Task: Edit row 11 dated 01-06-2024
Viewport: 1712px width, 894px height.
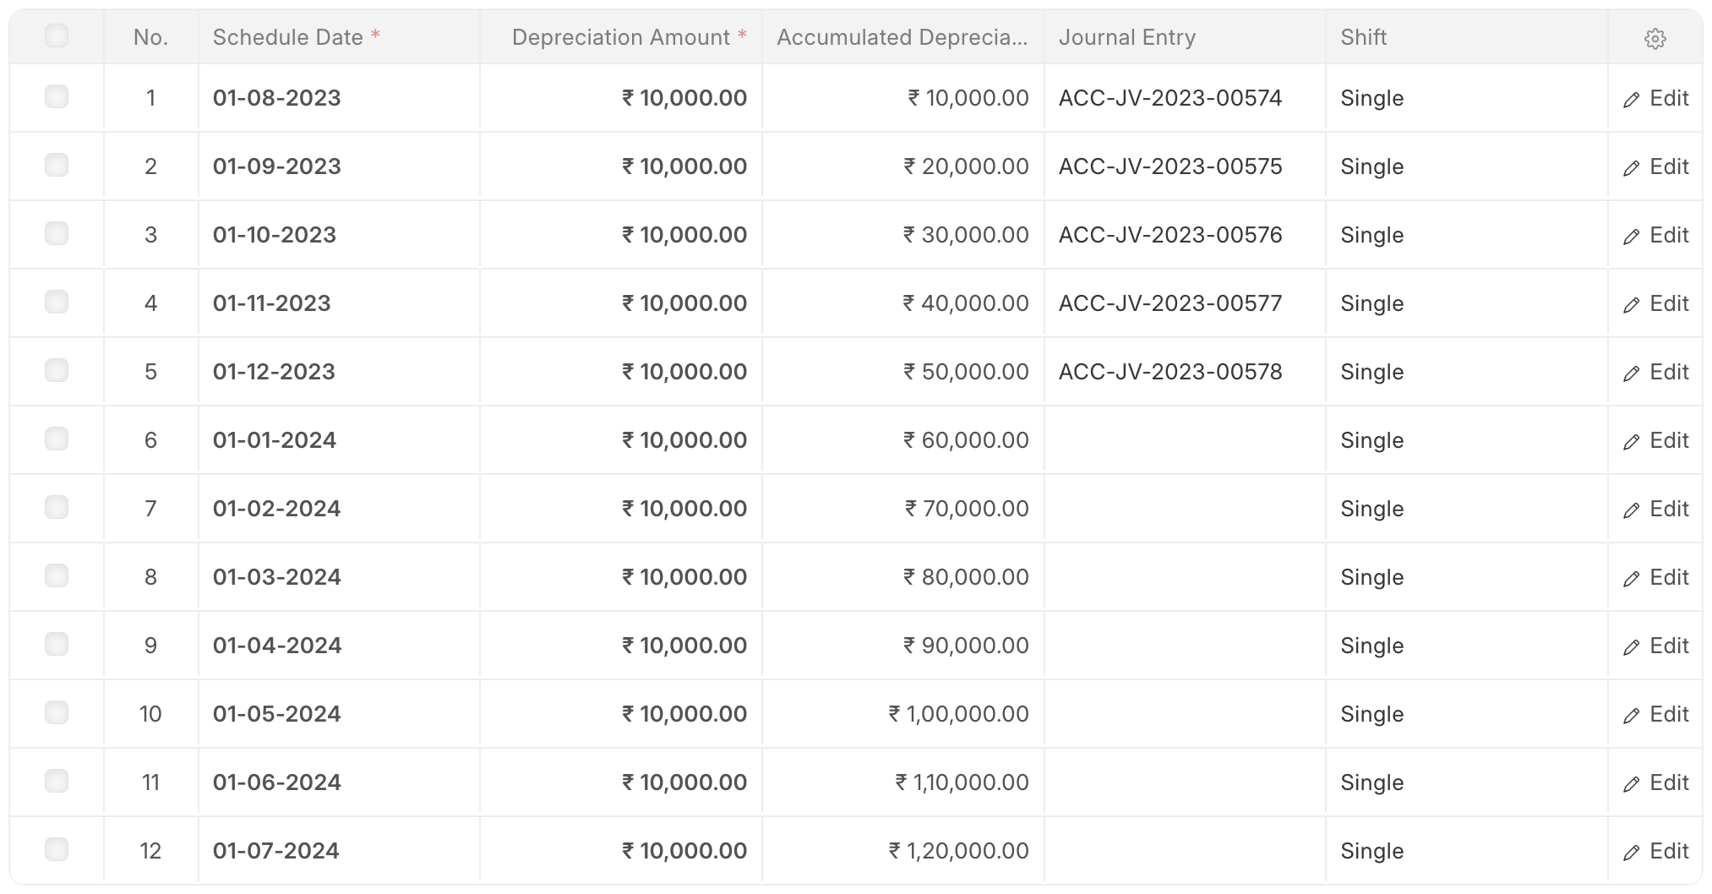Action: (x=1655, y=782)
